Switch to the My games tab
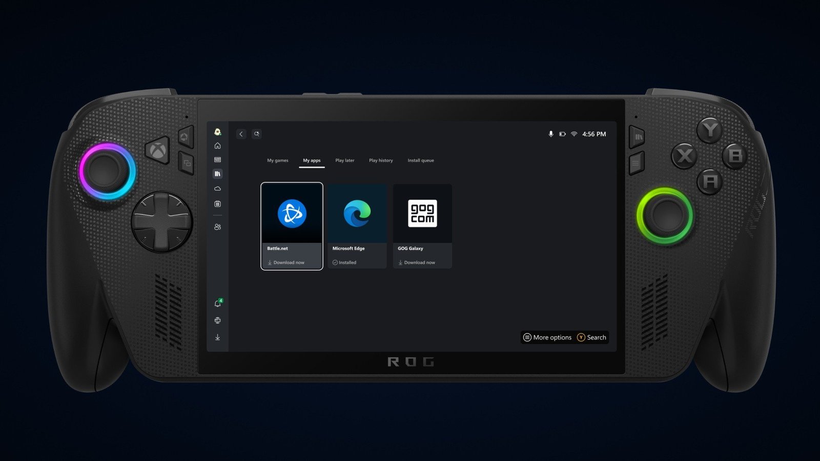The width and height of the screenshot is (820, 461). (277, 160)
